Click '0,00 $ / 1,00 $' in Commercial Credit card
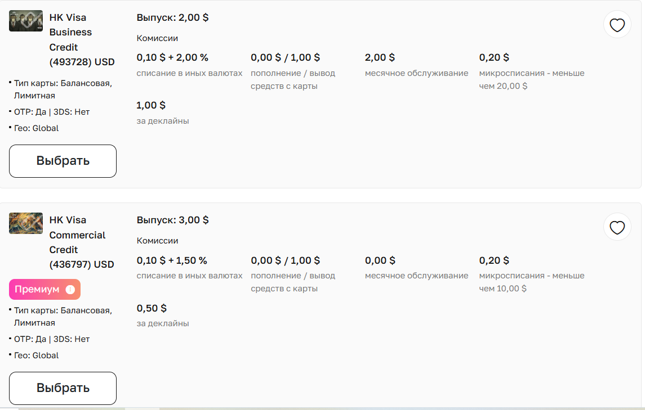645x410 pixels. (285, 260)
